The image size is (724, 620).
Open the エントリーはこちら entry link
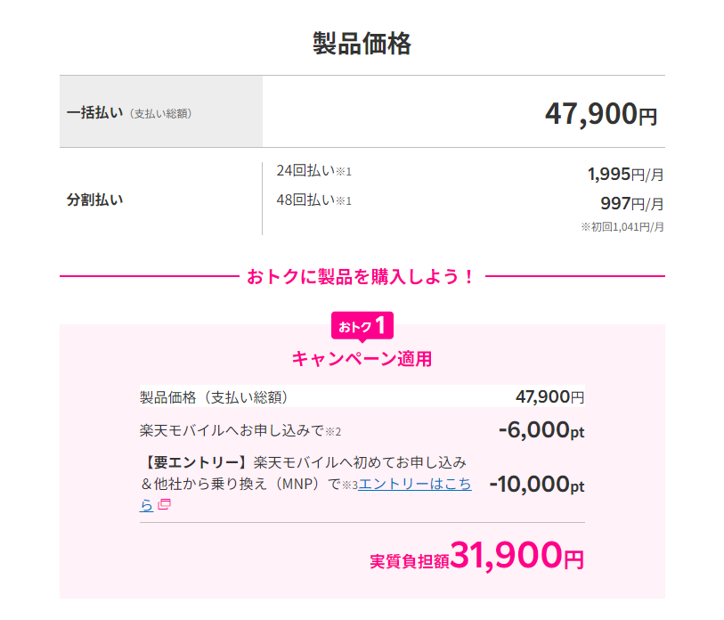(415, 484)
